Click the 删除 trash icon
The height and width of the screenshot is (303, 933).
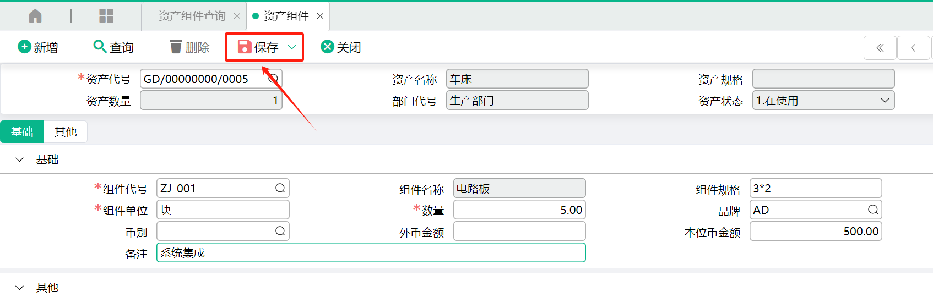[176, 47]
